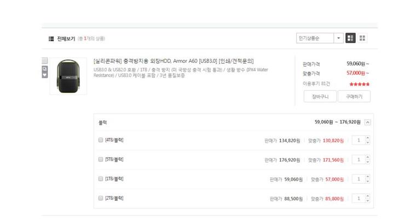Click the 4TB quantity input field
This screenshot has width=398, height=220.
click(x=359, y=140)
